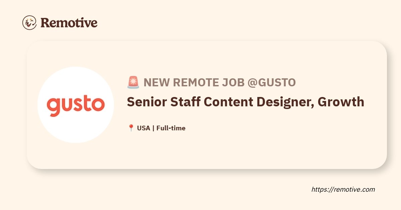Open the remotive.com URL link
Viewport: 401px width, 210px height.
tap(343, 189)
